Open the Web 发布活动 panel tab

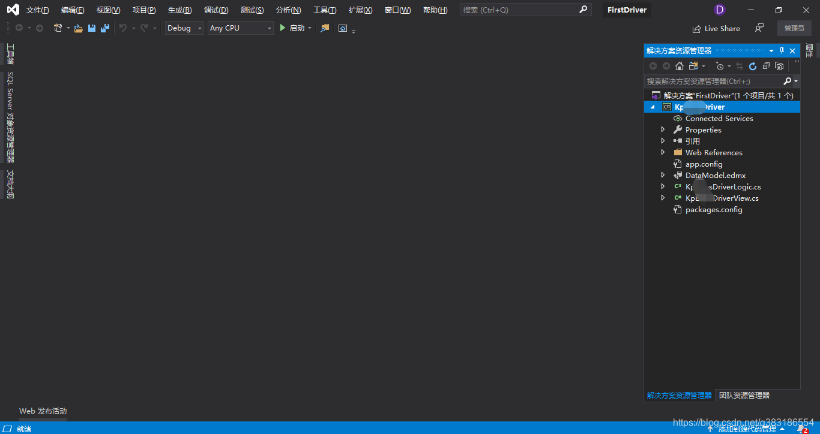pos(43,411)
